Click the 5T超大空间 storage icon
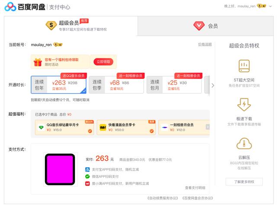 [x=244, y=66]
